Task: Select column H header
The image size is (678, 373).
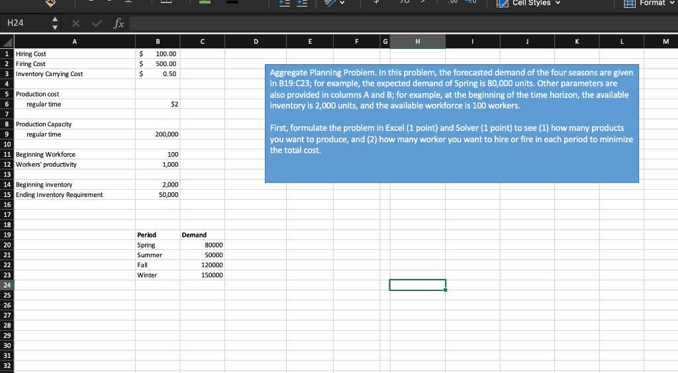Action: [418, 42]
